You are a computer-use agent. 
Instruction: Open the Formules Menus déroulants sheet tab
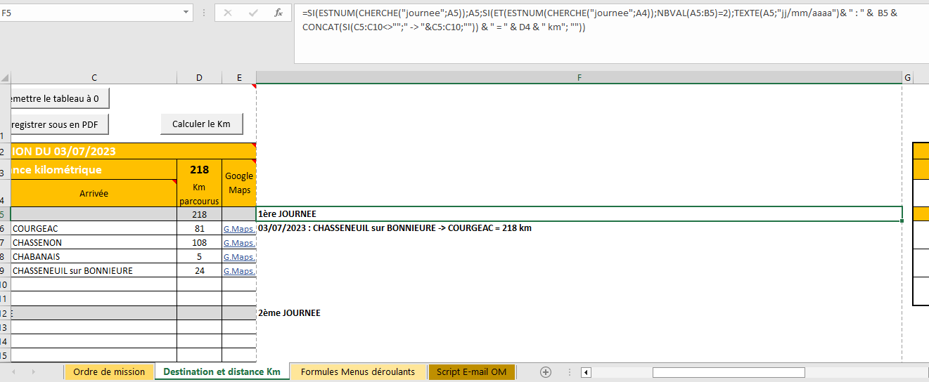point(357,372)
